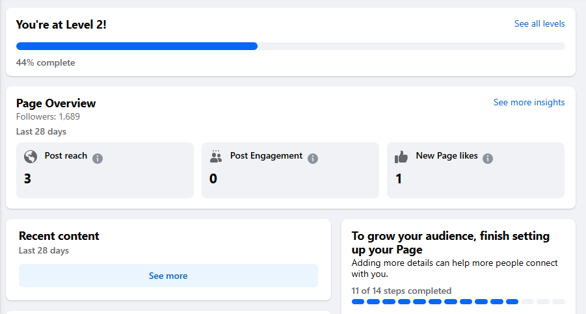The height and width of the screenshot is (314, 586).
Task: Click the Post reach globe icon
Action: click(x=31, y=157)
